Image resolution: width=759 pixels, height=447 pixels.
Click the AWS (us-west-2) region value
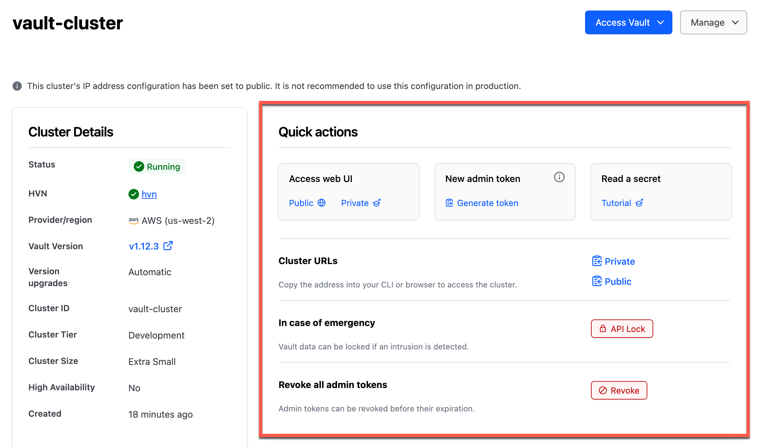tap(178, 221)
